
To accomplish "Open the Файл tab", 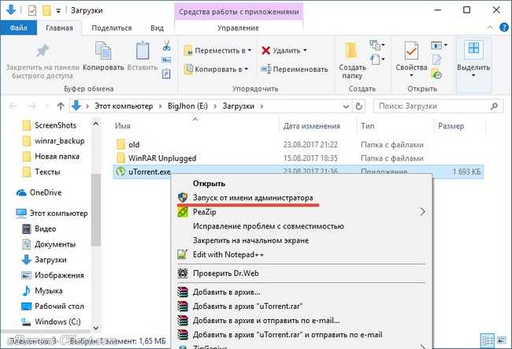I will click(x=19, y=28).
